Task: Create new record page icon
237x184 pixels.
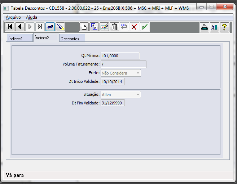Action: 84,27
